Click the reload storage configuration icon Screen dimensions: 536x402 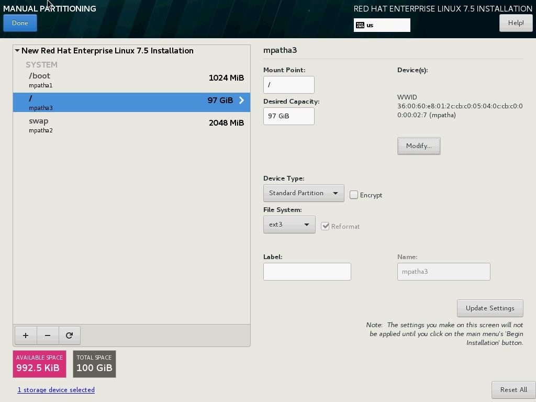pyautogui.click(x=70, y=336)
